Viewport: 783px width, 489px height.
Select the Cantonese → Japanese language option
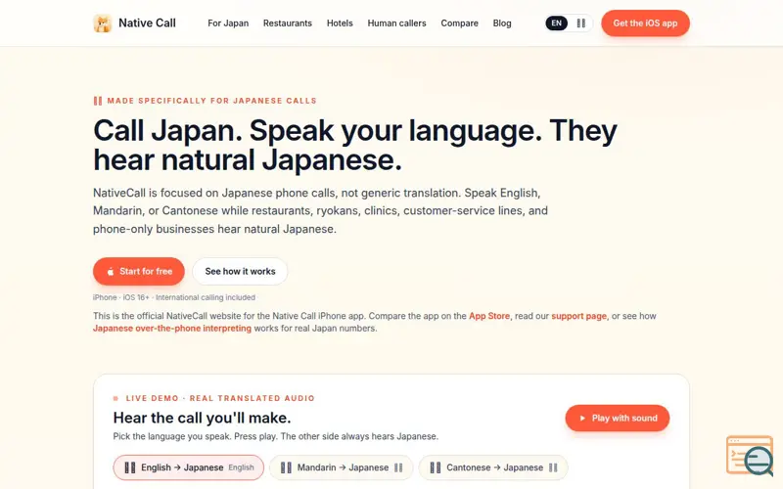click(493, 467)
